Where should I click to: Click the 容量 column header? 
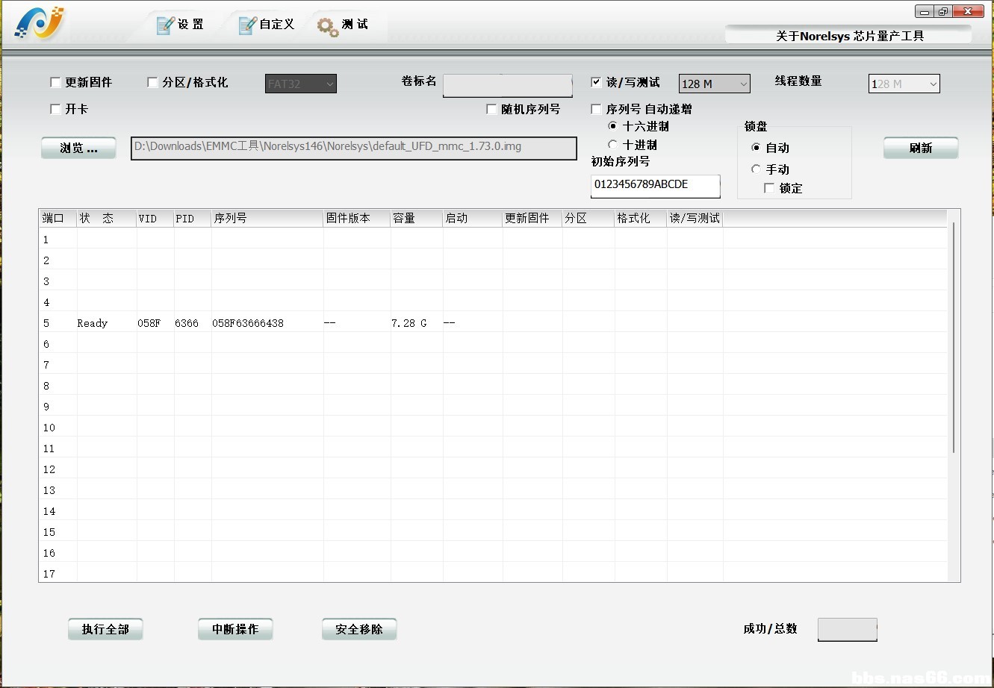417,218
